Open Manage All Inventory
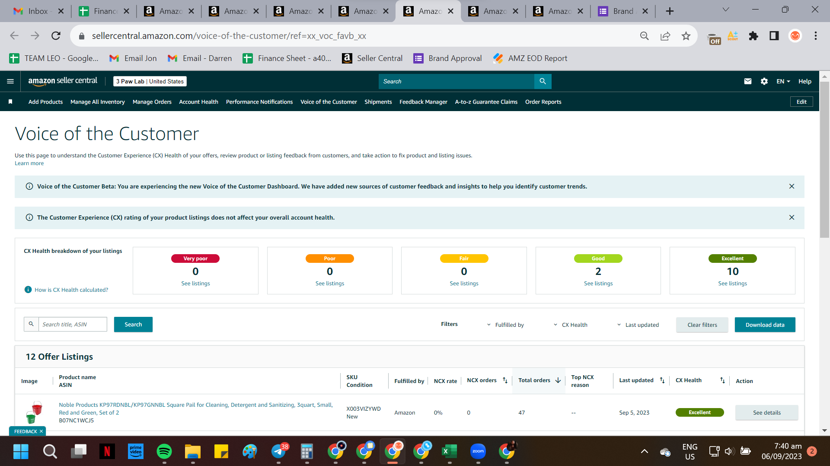830x466 pixels. coord(98,102)
